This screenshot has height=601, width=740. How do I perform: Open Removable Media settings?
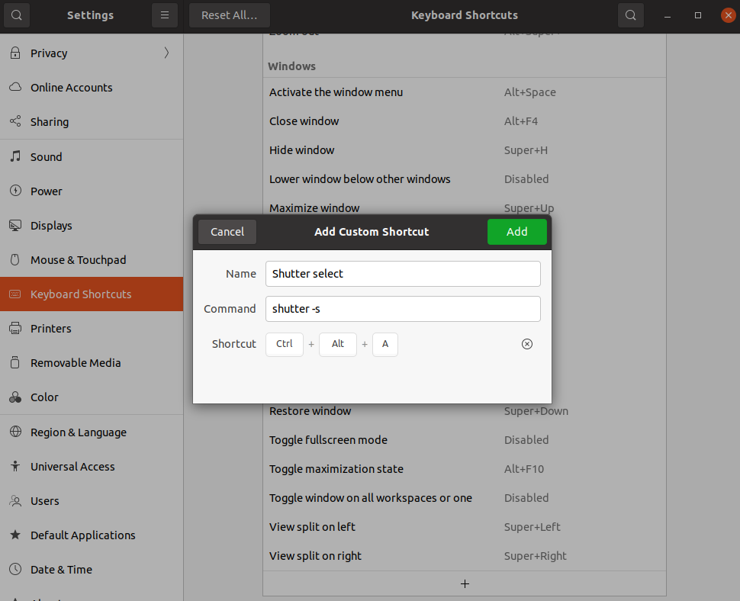tap(92, 363)
